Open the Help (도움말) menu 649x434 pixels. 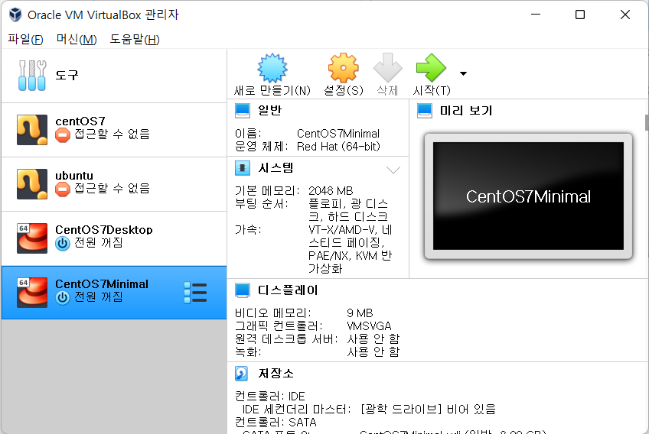135,39
